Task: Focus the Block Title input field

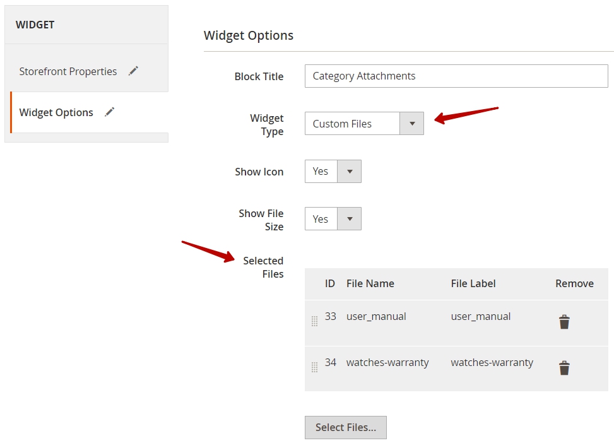Action: (x=456, y=76)
